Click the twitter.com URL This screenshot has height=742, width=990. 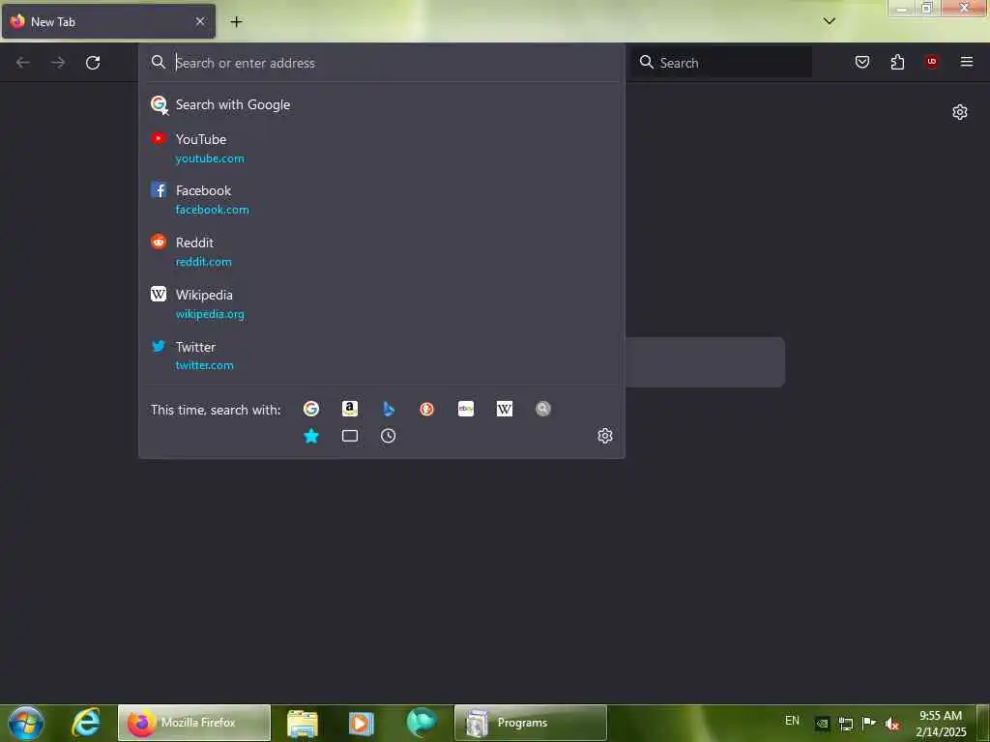(x=205, y=365)
